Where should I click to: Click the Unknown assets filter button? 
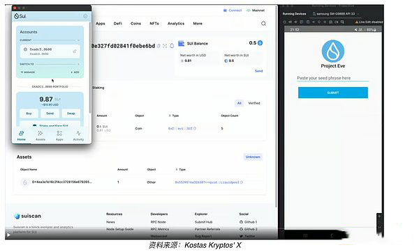coord(253,157)
